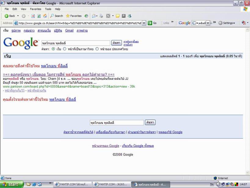Click the กลุ่มข่าว (Groups) link
The width and height of the screenshot is (250, 188).
point(29,30)
